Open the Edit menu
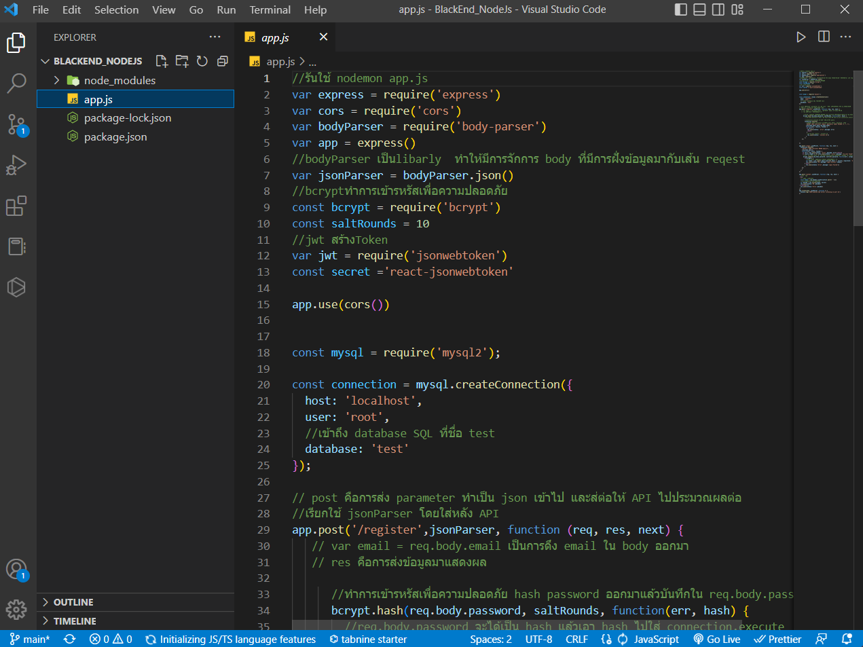Image resolution: width=863 pixels, height=647 pixels. click(71, 10)
